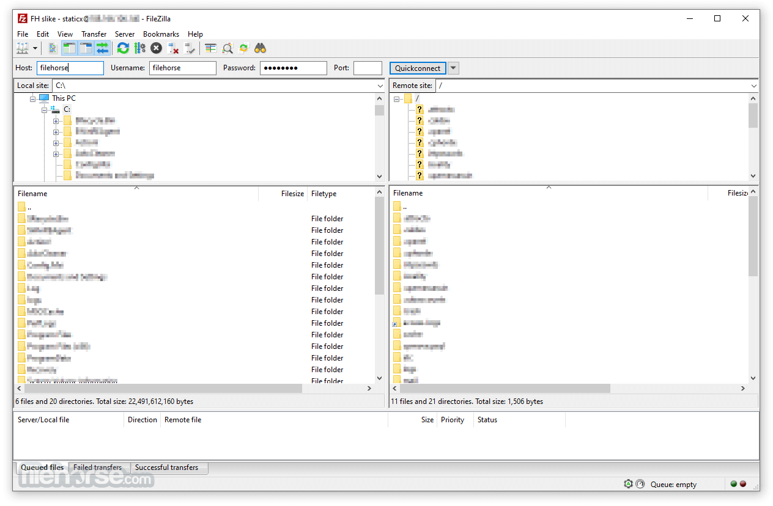The image size is (773, 506).
Task: Toggle the local directory tree display
Action: point(69,48)
